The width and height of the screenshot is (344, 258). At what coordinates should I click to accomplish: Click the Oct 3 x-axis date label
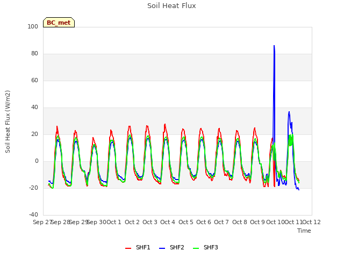point(150,222)
